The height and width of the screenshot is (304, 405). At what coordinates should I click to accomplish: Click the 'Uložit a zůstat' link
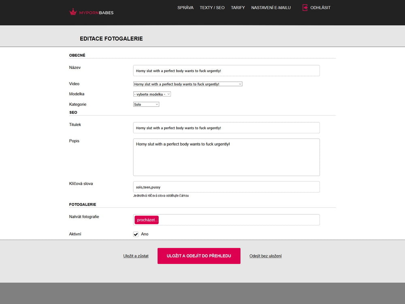pos(136,256)
